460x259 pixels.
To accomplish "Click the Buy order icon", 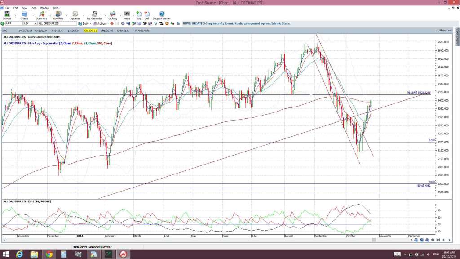I will tap(139, 15).
